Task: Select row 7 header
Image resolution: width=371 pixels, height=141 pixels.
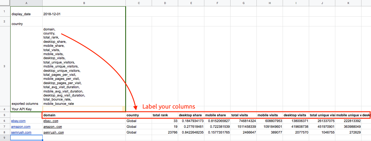Action: click(4, 127)
